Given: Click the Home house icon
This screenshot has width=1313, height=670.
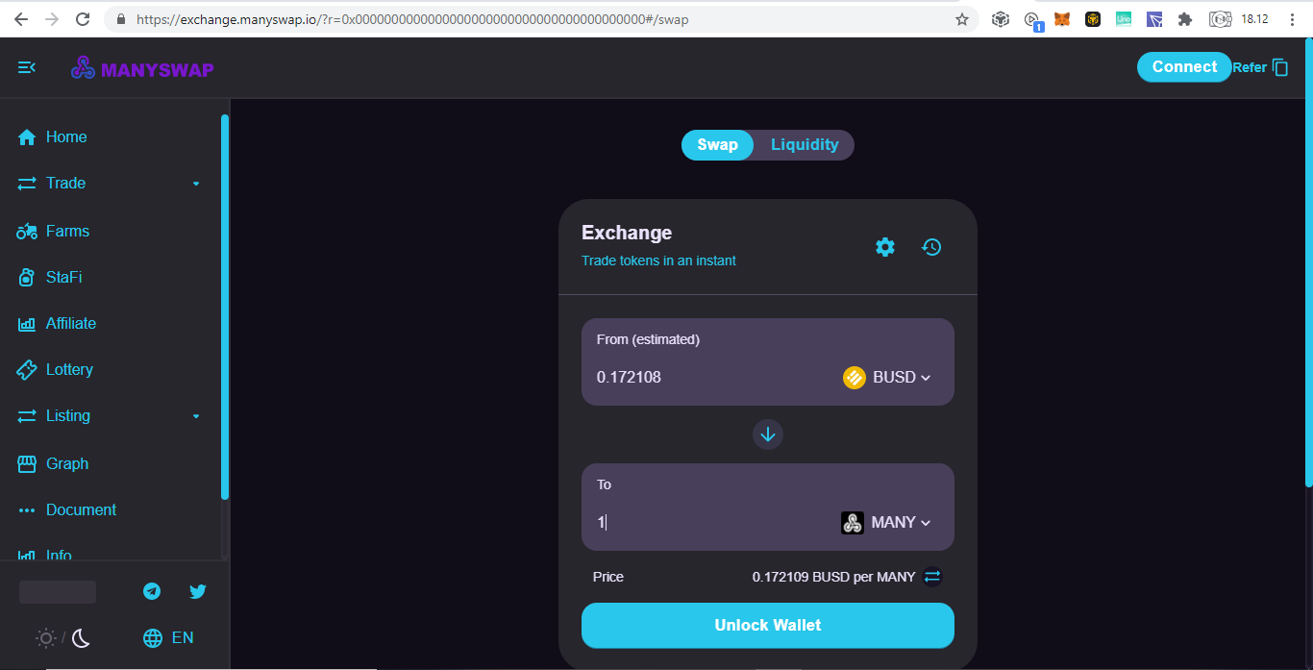Looking at the screenshot, I should 27,136.
